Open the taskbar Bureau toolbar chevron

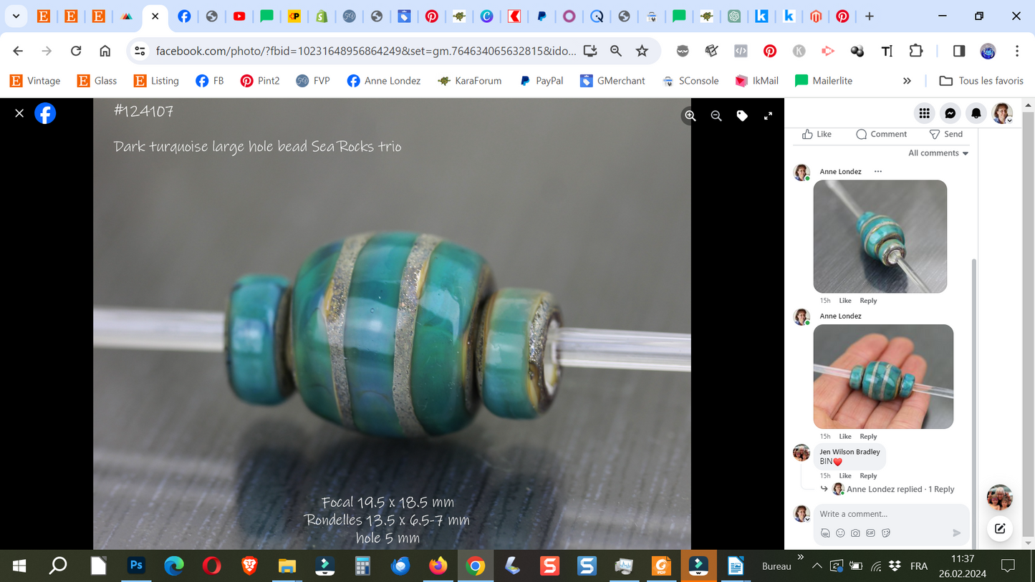[800, 557]
